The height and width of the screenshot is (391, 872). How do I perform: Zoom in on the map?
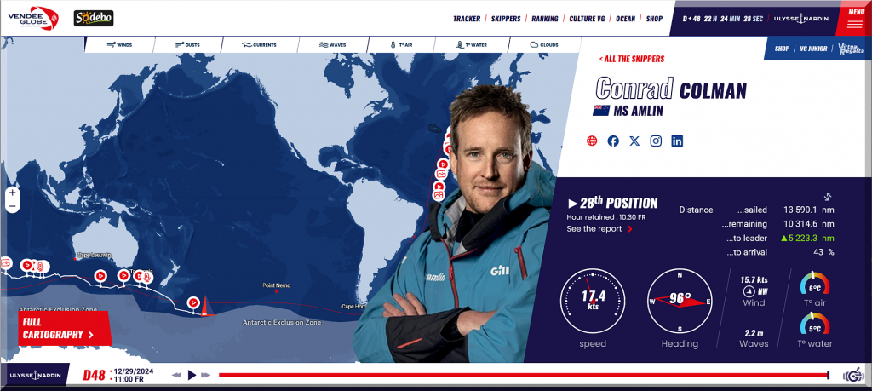point(13,193)
